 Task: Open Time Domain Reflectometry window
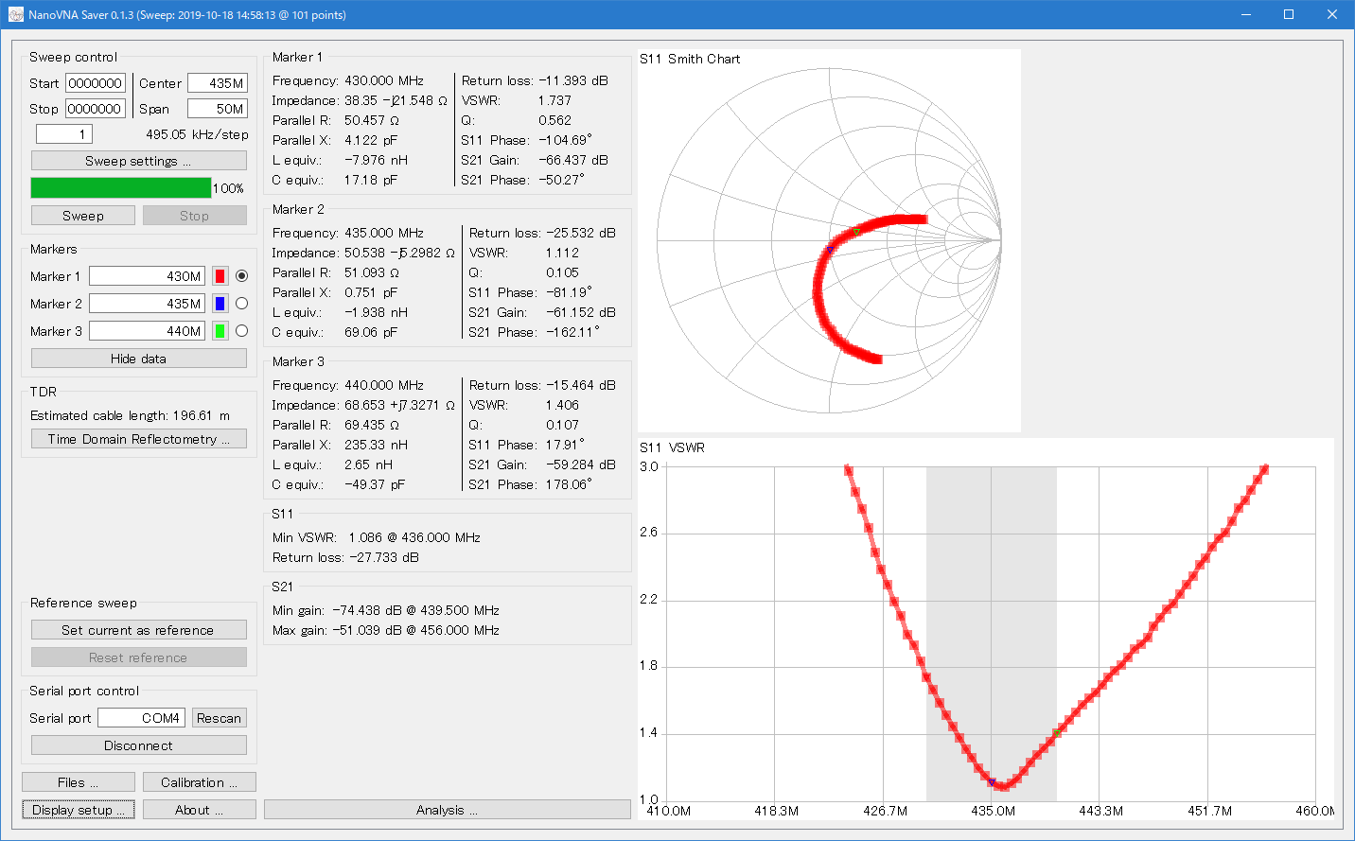point(139,439)
